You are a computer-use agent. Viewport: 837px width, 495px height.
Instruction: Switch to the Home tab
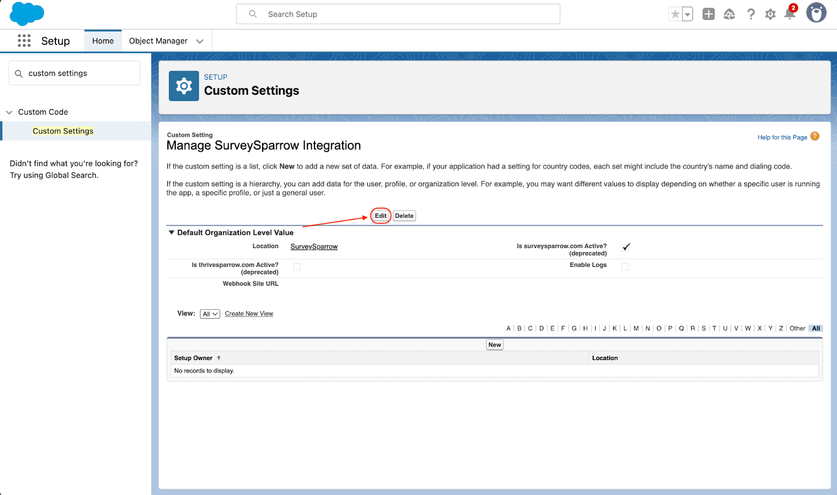coord(103,41)
